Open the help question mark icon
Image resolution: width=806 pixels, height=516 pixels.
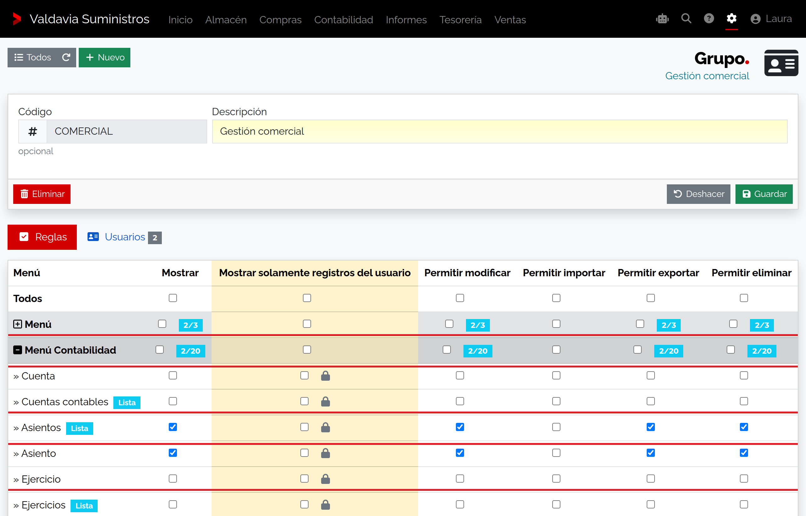coord(709,19)
